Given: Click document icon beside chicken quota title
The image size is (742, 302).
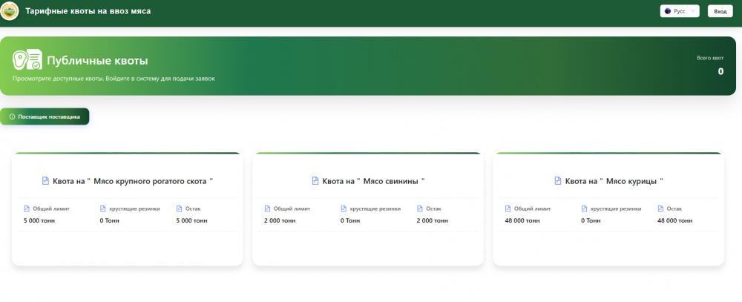Looking at the screenshot, I should 558,181.
